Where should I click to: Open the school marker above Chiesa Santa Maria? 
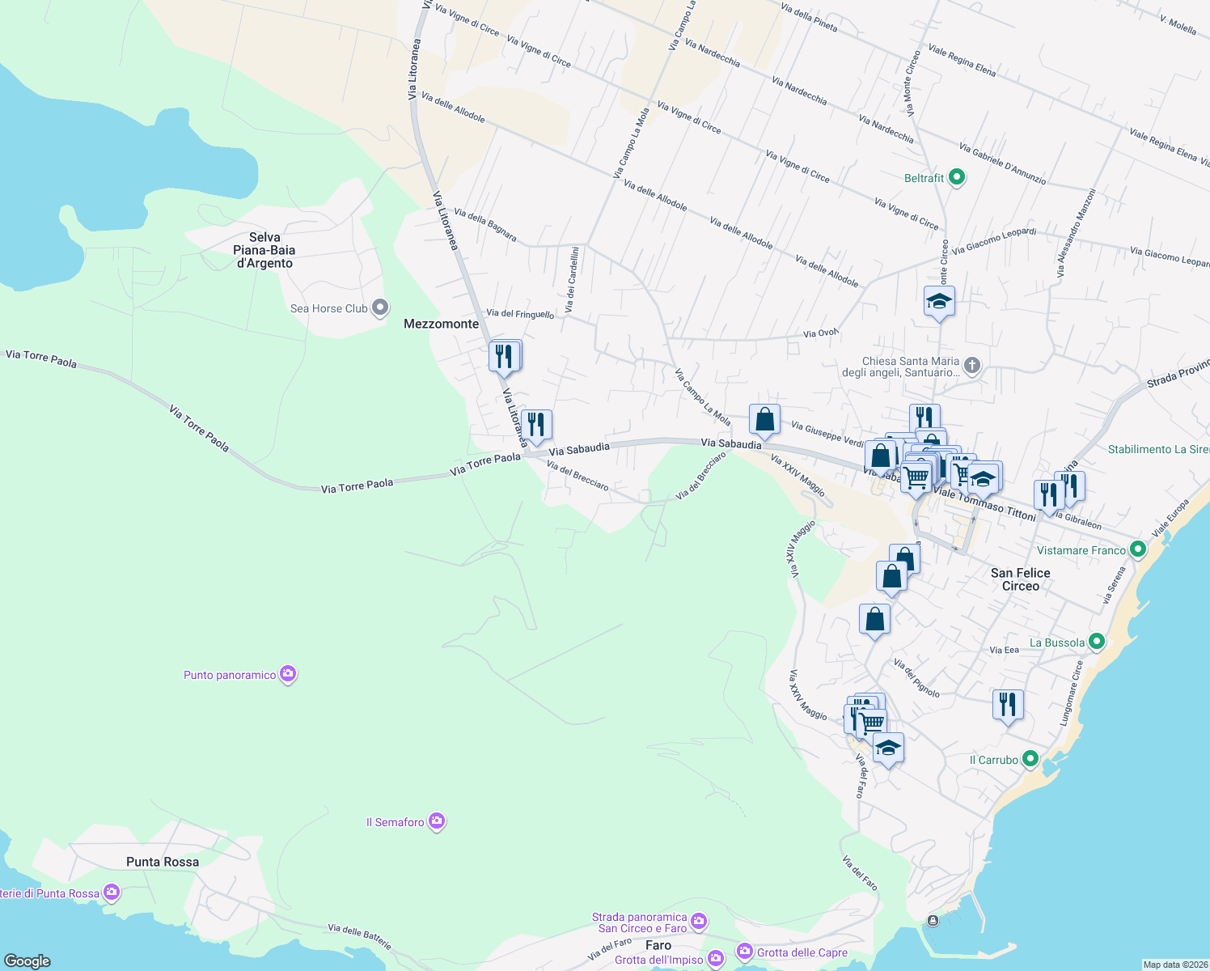pyautogui.click(x=939, y=302)
